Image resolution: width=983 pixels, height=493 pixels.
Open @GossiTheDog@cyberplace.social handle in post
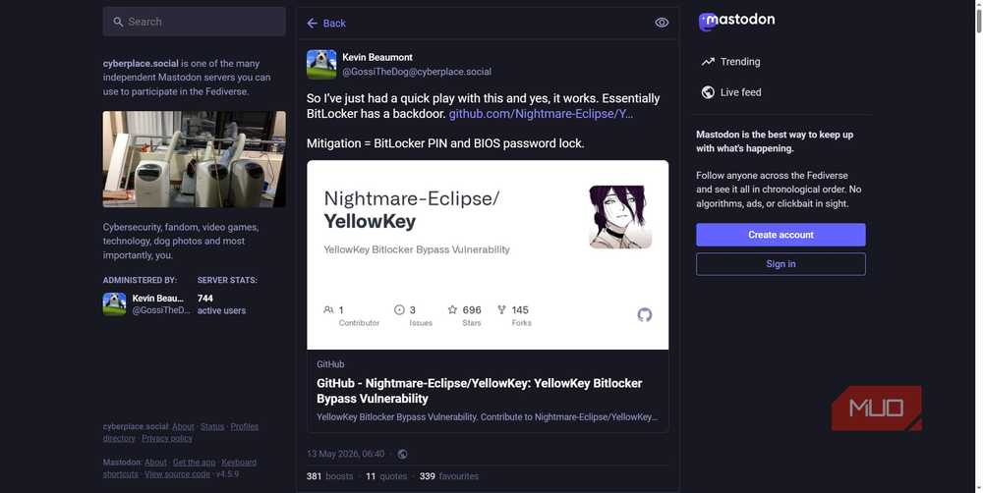pos(417,72)
